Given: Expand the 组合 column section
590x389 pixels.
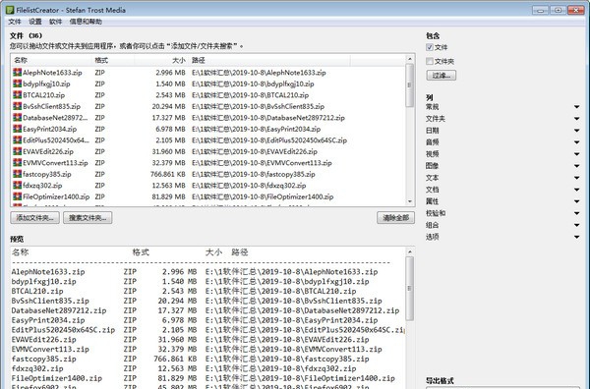Looking at the screenshot, I should pyautogui.click(x=576, y=225).
